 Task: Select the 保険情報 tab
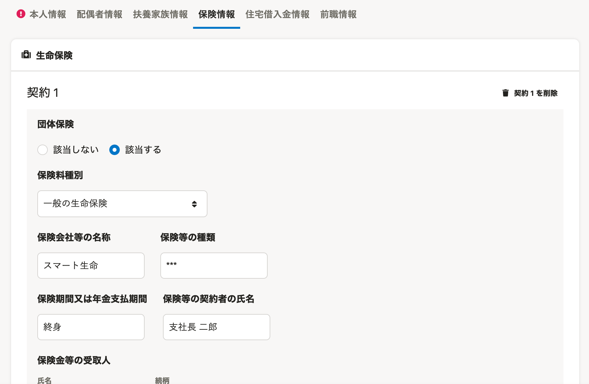pyautogui.click(x=217, y=14)
